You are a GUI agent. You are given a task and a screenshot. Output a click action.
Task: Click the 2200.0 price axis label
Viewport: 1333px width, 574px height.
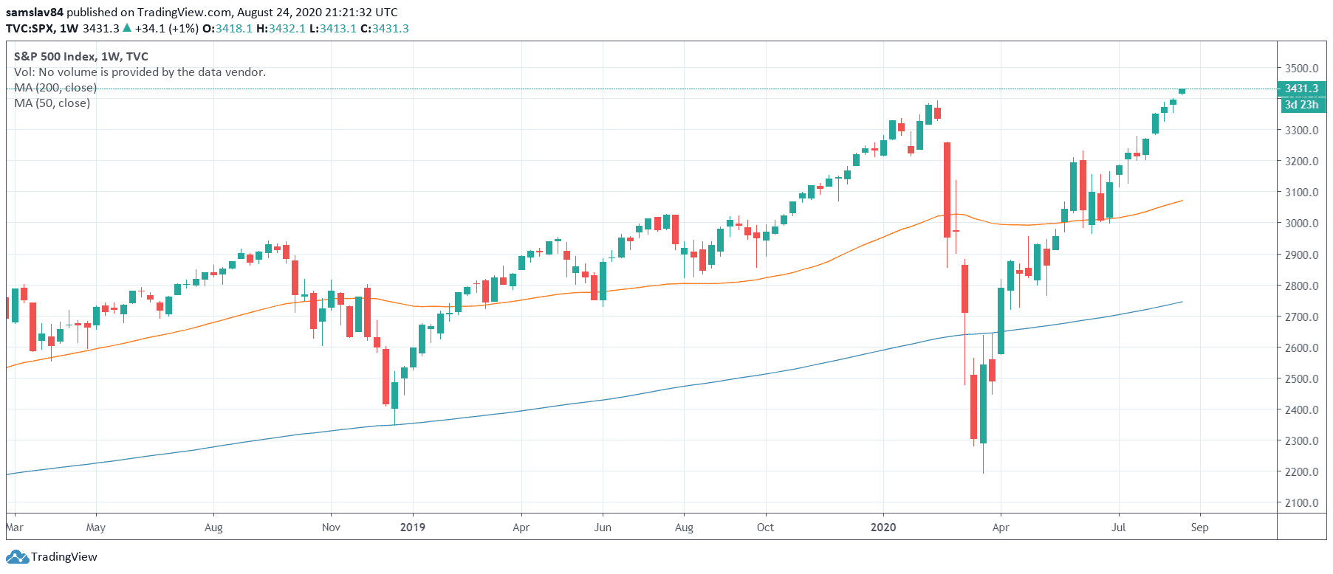1301,472
